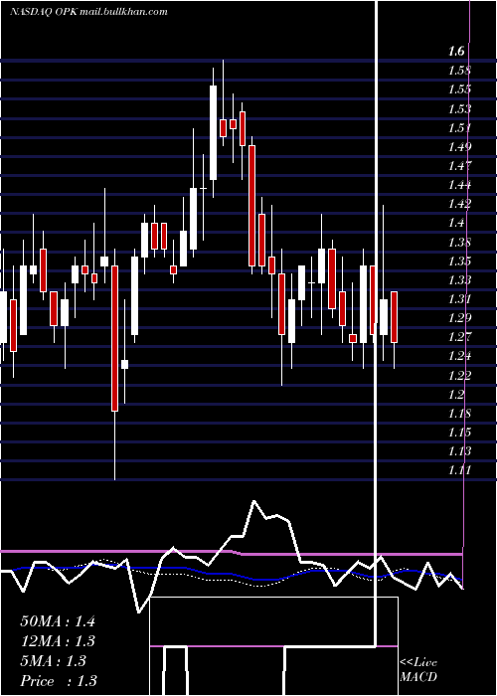
Task: Click the 1.27 price axis label
Action: coord(459,337)
